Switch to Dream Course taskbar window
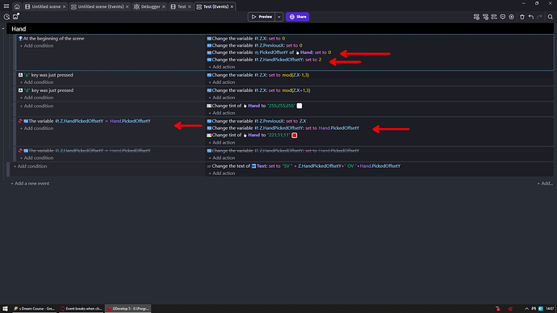557x313 pixels. pos(34,309)
